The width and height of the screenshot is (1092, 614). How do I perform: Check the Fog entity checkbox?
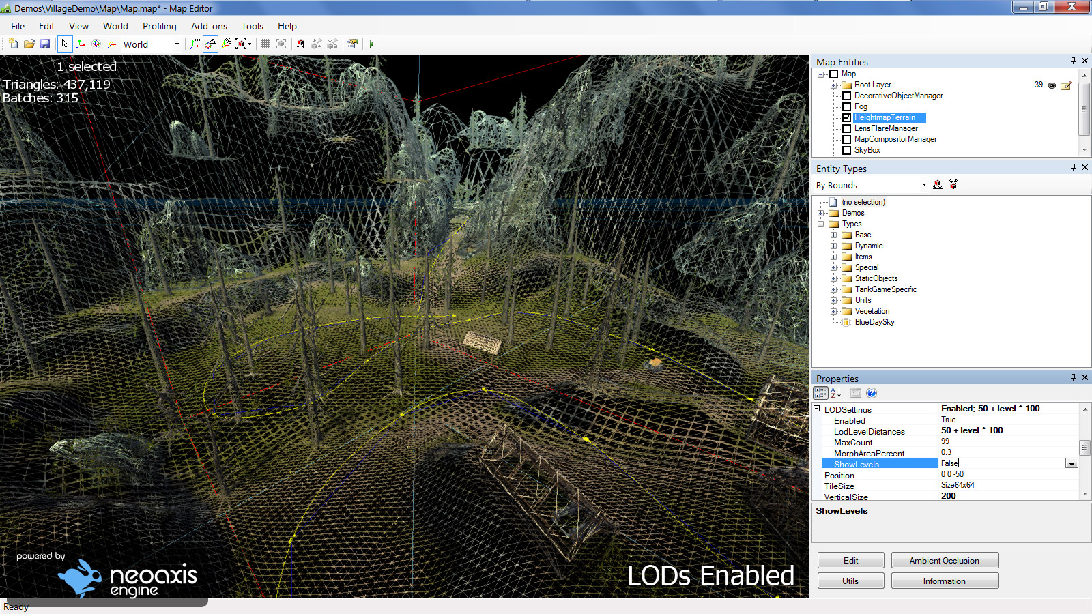pyautogui.click(x=846, y=106)
